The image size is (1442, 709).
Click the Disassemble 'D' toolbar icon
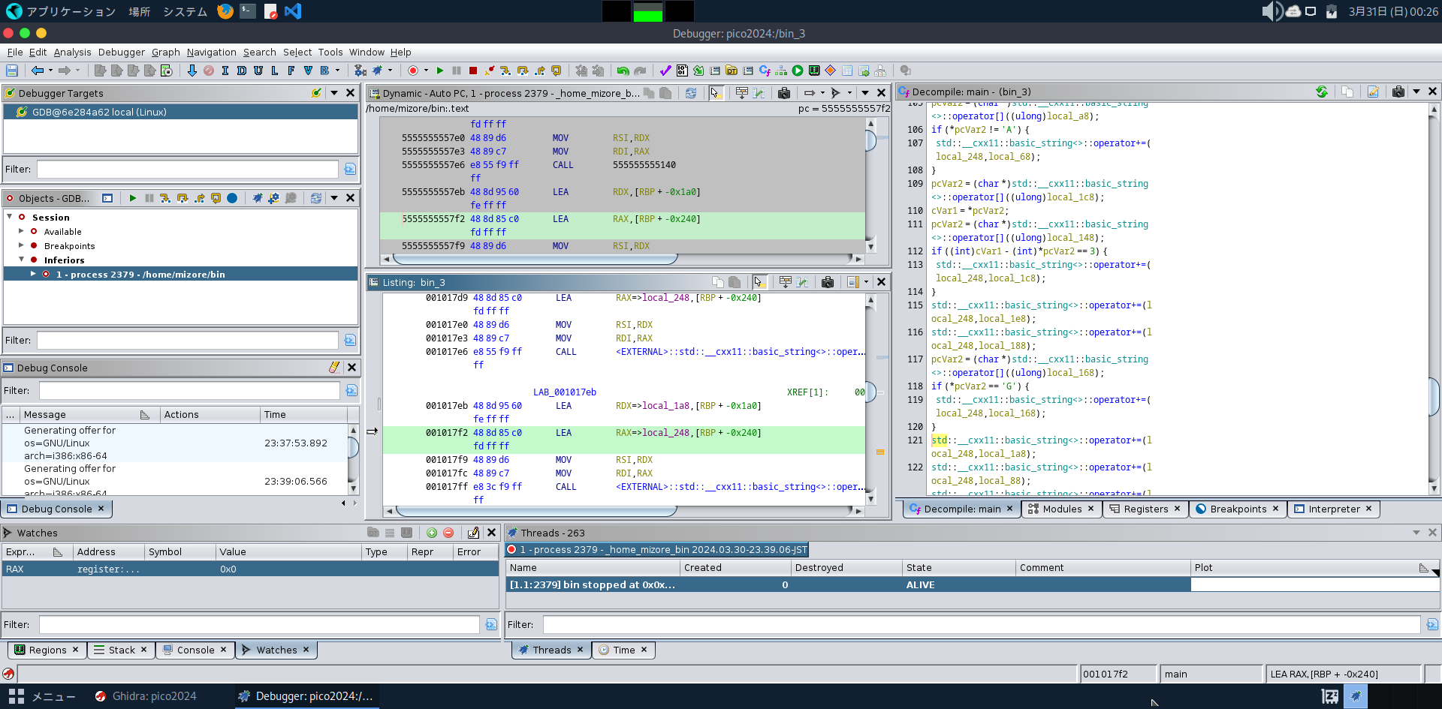coord(241,71)
